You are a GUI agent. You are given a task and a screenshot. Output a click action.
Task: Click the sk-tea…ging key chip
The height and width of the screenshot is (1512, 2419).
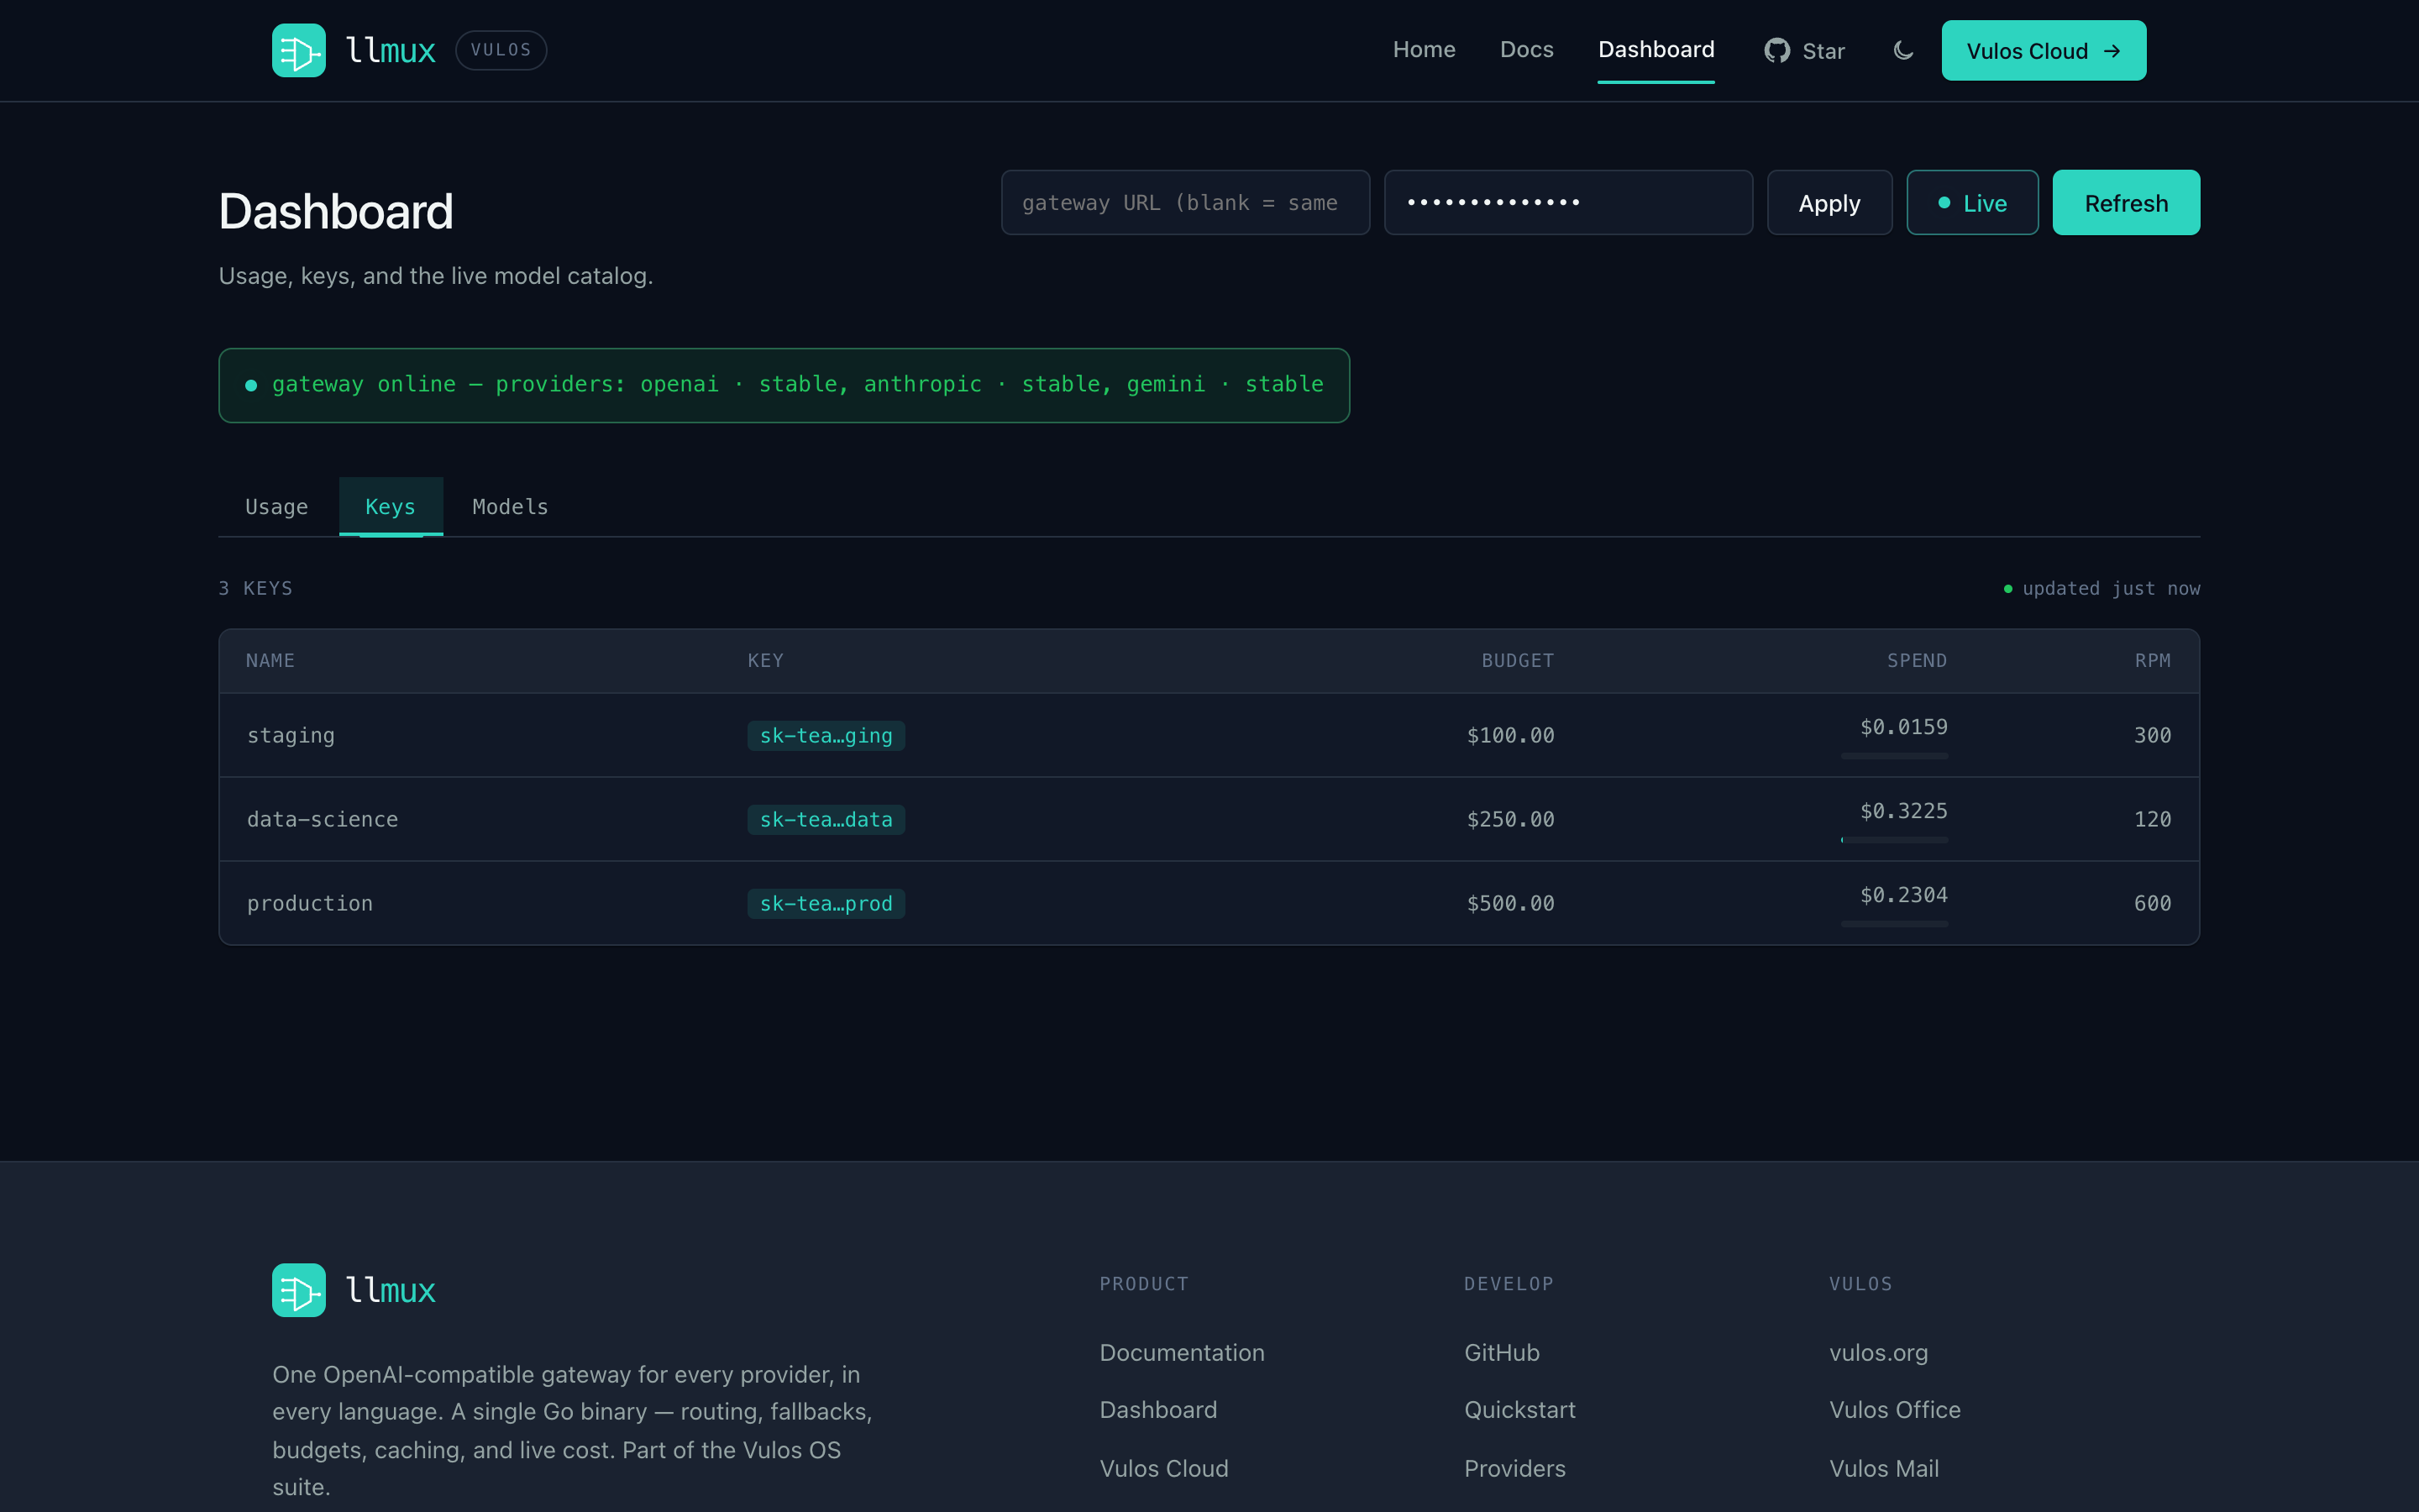(x=826, y=735)
